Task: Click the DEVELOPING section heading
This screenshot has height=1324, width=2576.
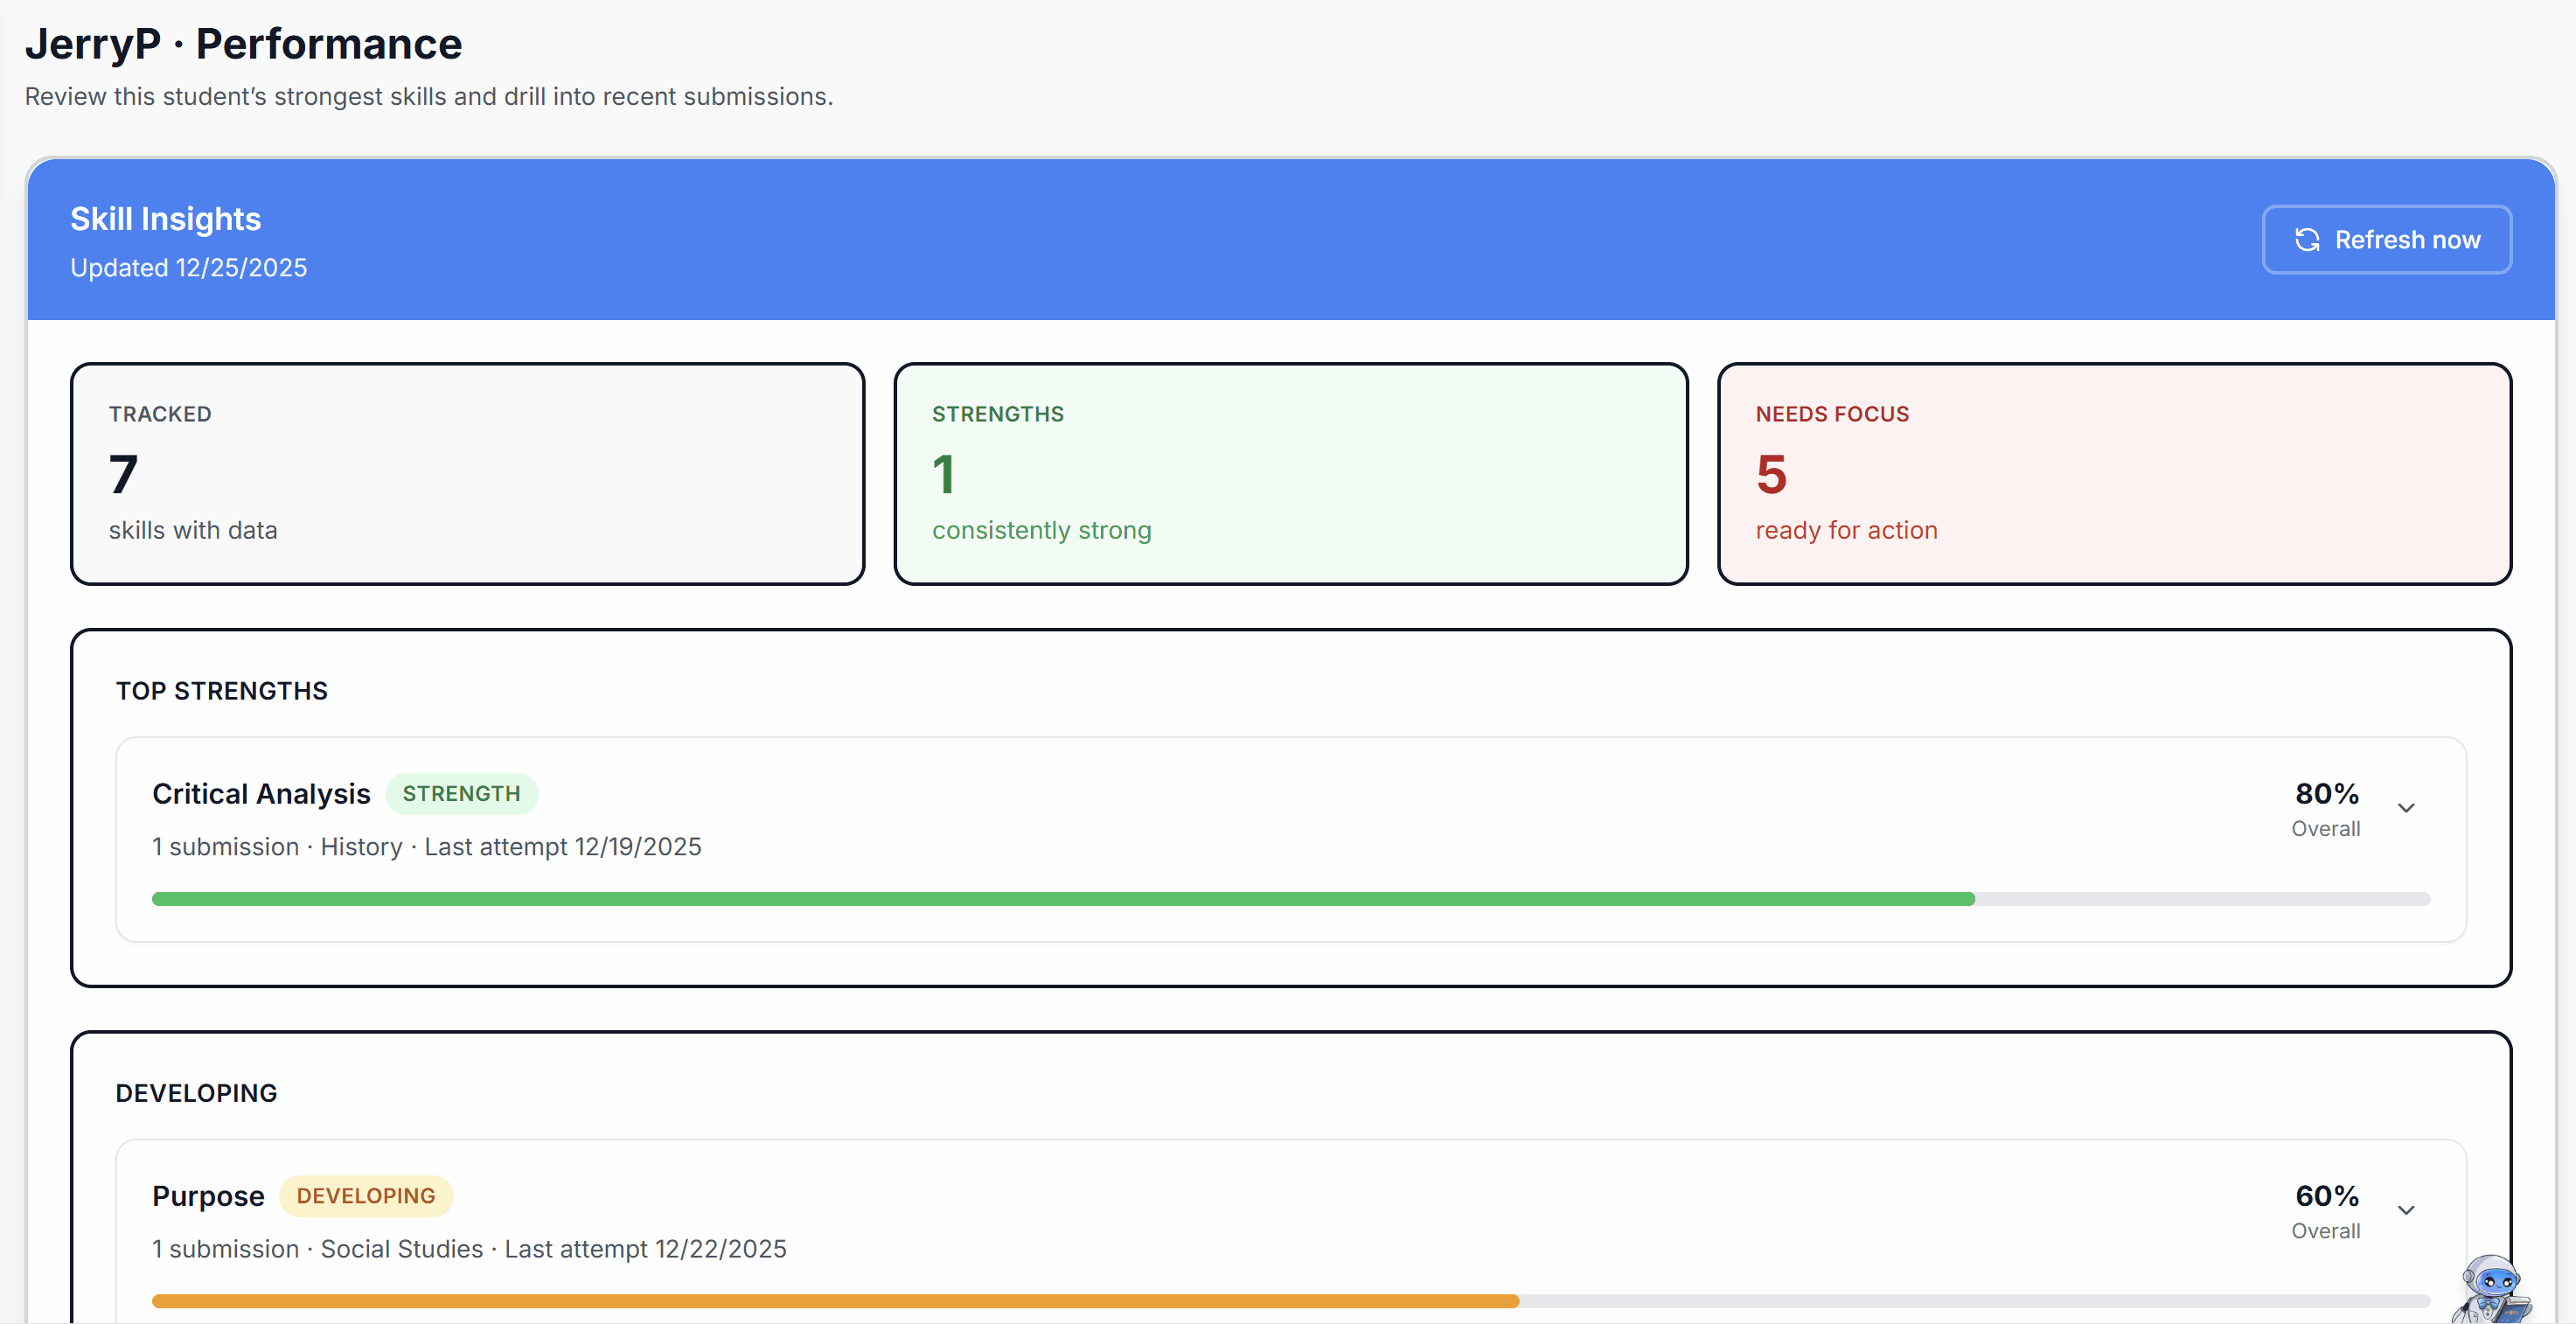Action: 197,1093
